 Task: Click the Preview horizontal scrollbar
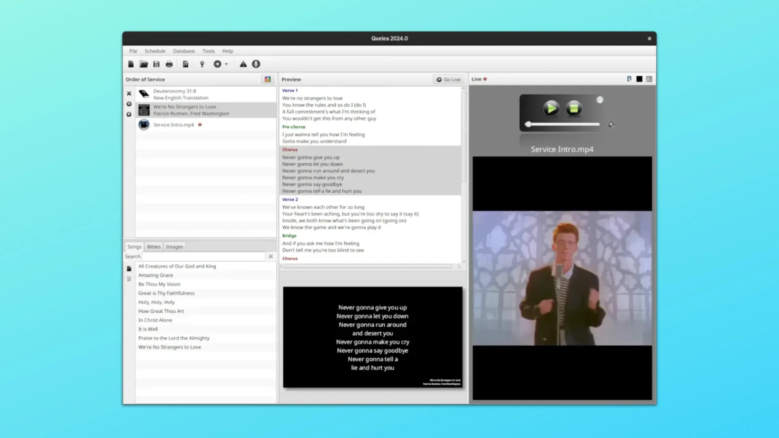pos(368,266)
